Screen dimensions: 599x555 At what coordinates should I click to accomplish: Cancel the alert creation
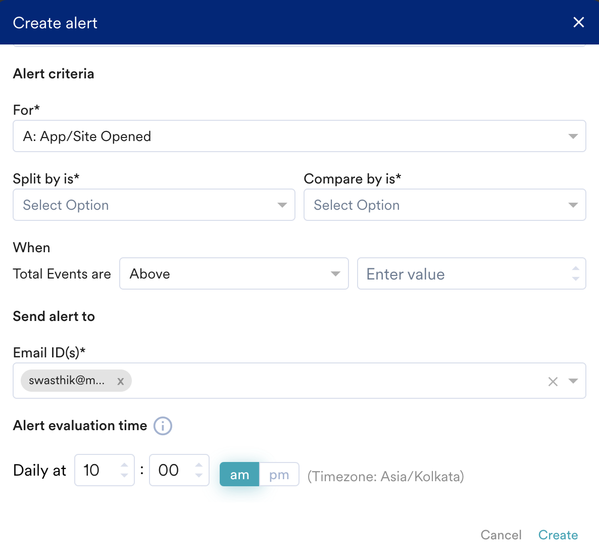pyautogui.click(x=501, y=535)
